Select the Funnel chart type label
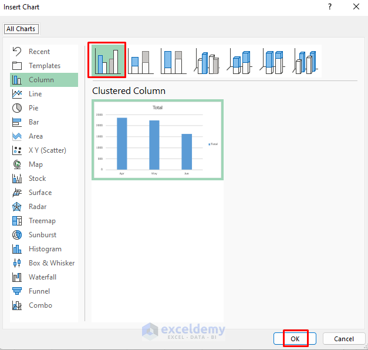Viewport: 368px width, 350px height. [x=39, y=291]
